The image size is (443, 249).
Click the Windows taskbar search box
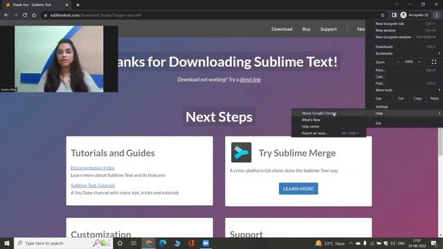63,243
